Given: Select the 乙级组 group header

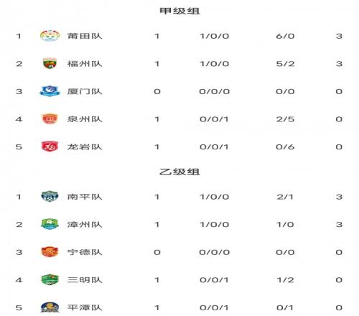Looking at the screenshot, I should click(x=179, y=172).
